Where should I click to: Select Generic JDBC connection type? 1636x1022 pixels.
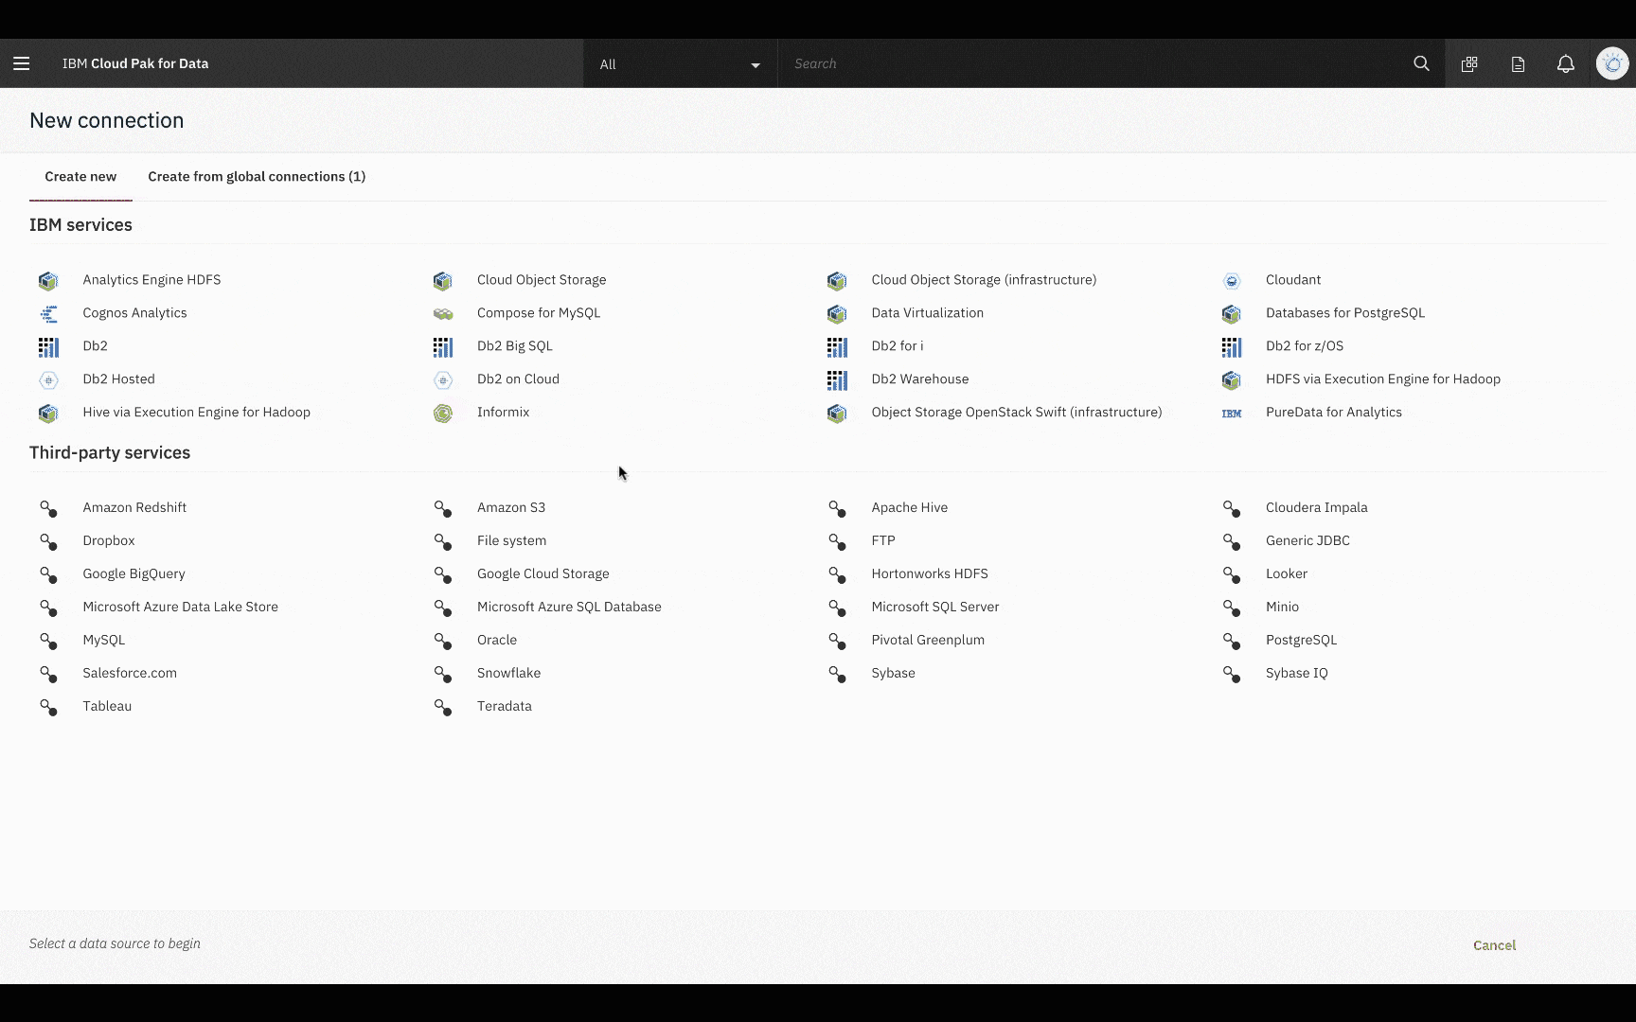(x=1307, y=540)
